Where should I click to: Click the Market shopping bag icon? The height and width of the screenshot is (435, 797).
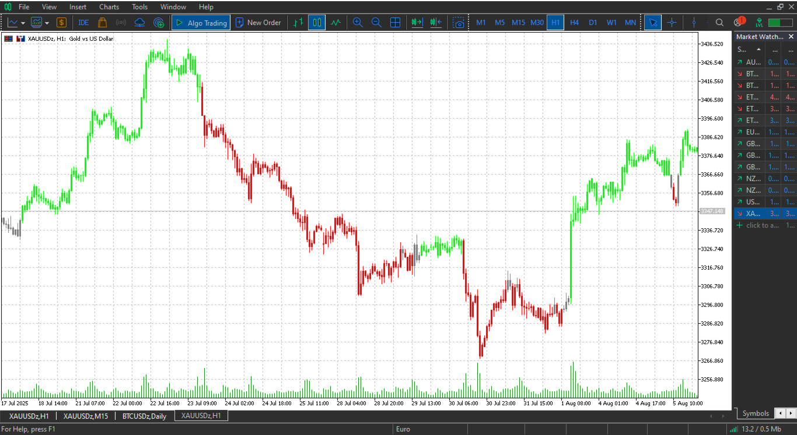102,23
